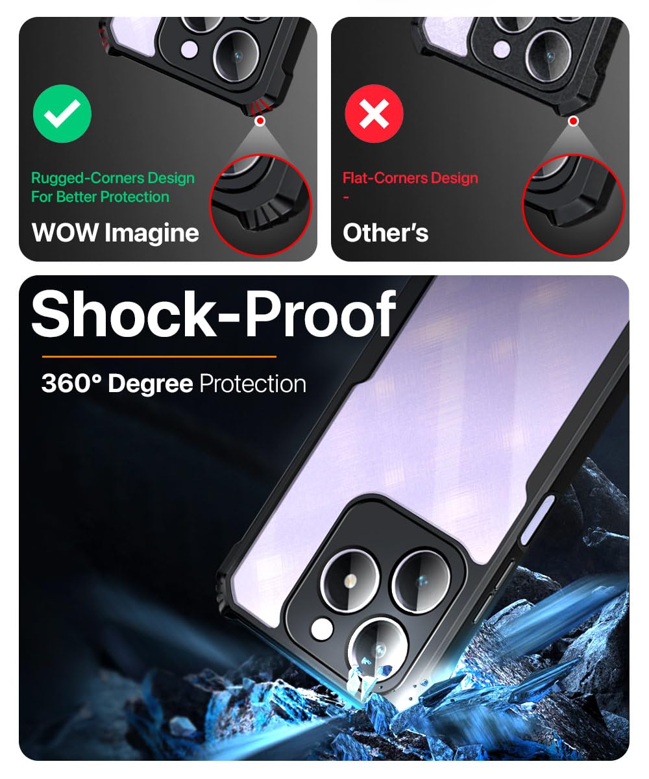Select the 360° Degree Protection text
The height and width of the screenshot is (779, 649).
click(x=173, y=384)
